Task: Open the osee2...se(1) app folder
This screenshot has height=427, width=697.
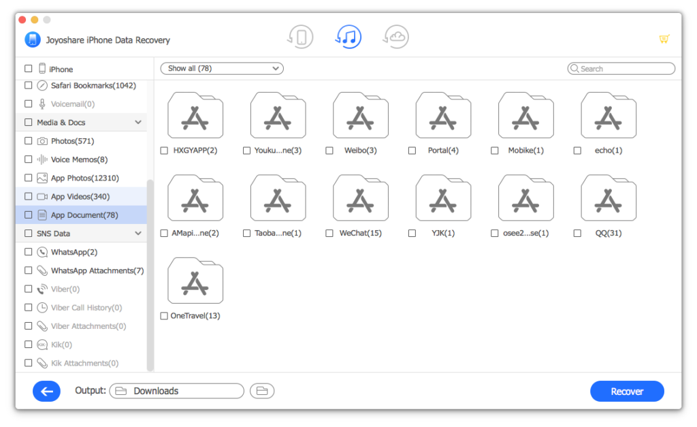Action: [526, 198]
